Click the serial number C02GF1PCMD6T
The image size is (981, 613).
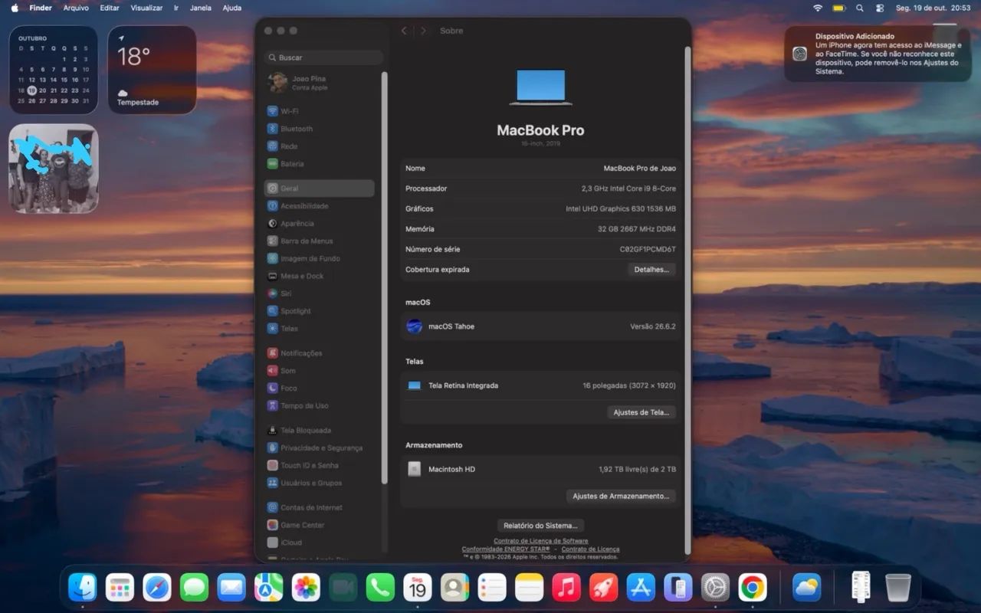[648, 249]
